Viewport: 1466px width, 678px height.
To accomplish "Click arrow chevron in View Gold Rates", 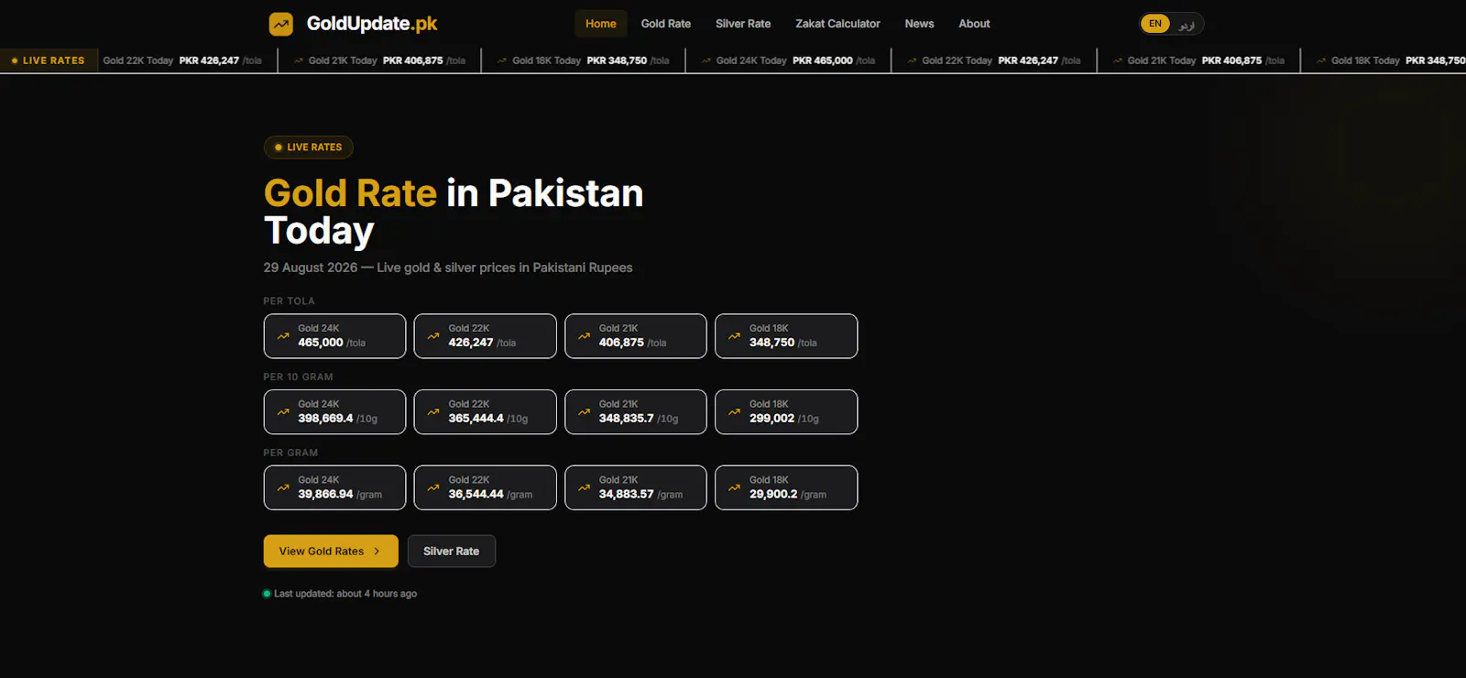I will click(x=377, y=552).
